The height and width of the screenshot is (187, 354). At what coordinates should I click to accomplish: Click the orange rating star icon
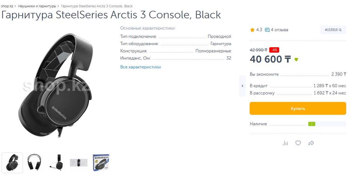click(x=252, y=30)
